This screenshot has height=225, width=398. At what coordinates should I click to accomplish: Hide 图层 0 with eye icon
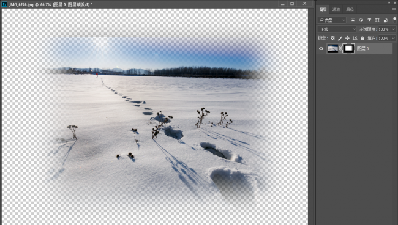(321, 48)
